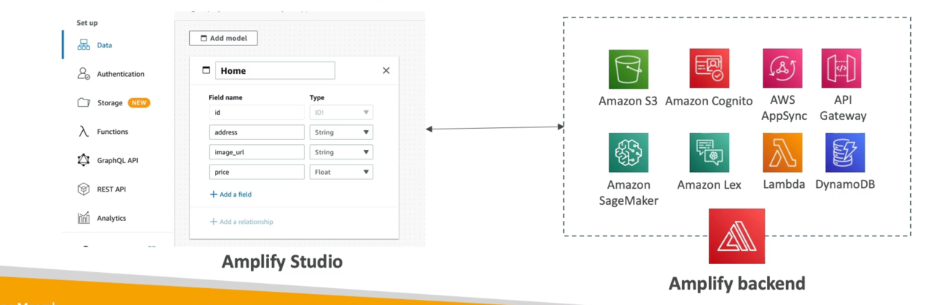Close the Home model card
Screen dimensions: 927x305
point(386,71)
